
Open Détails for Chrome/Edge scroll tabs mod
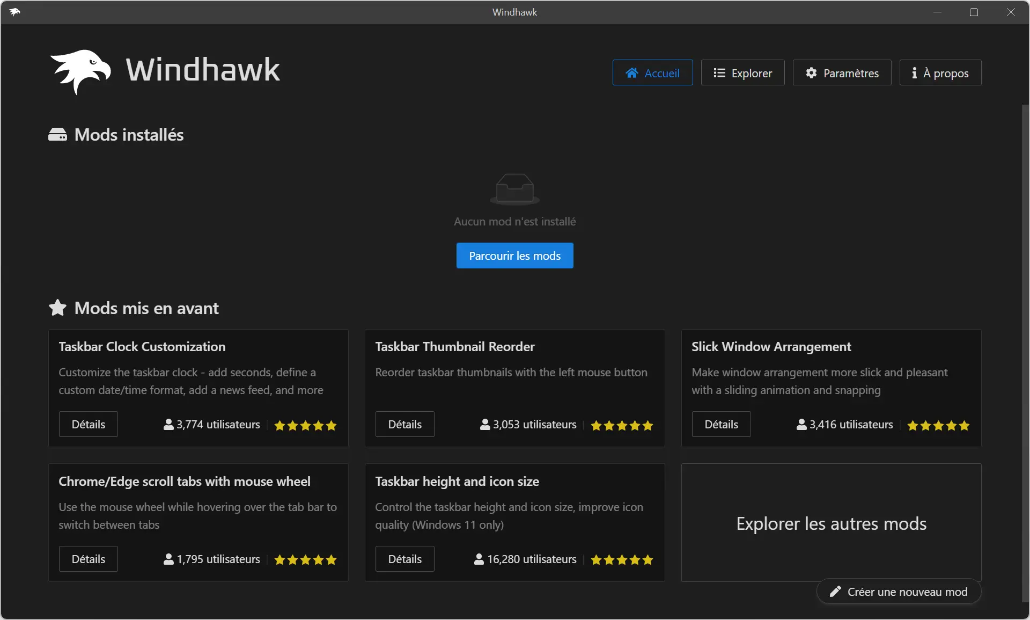(x=88, y=559)
